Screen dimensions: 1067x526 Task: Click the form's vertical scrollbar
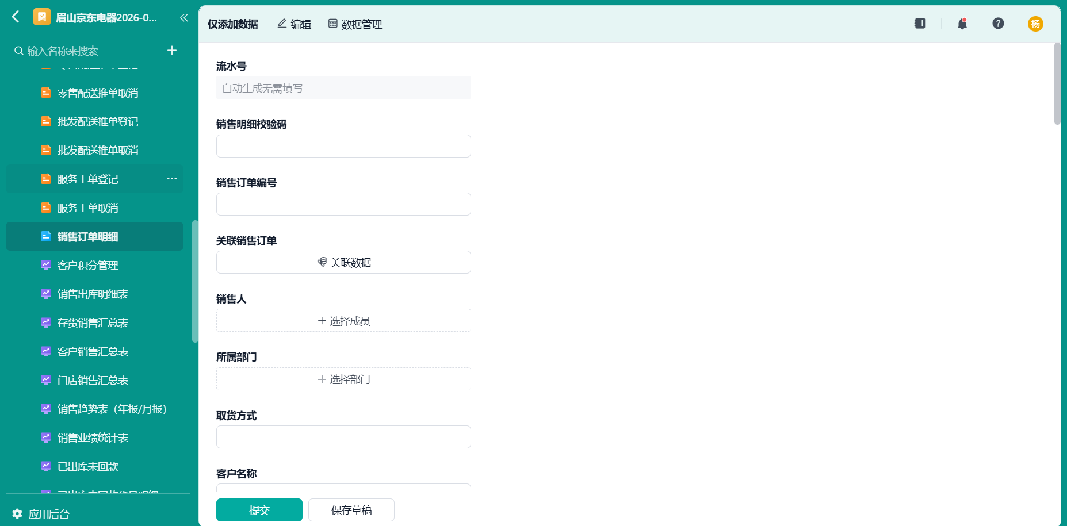coord(1057,83)
